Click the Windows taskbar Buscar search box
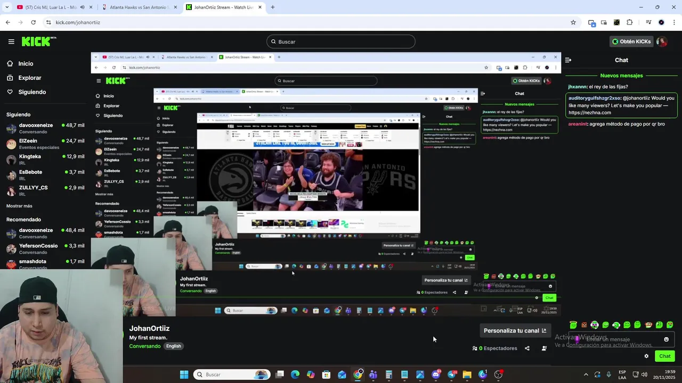Image resolution: width=682 pixels, height=383 pixels. click(232, 374)
